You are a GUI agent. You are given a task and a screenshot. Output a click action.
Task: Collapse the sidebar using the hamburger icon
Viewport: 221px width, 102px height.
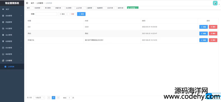pos(27,3)
